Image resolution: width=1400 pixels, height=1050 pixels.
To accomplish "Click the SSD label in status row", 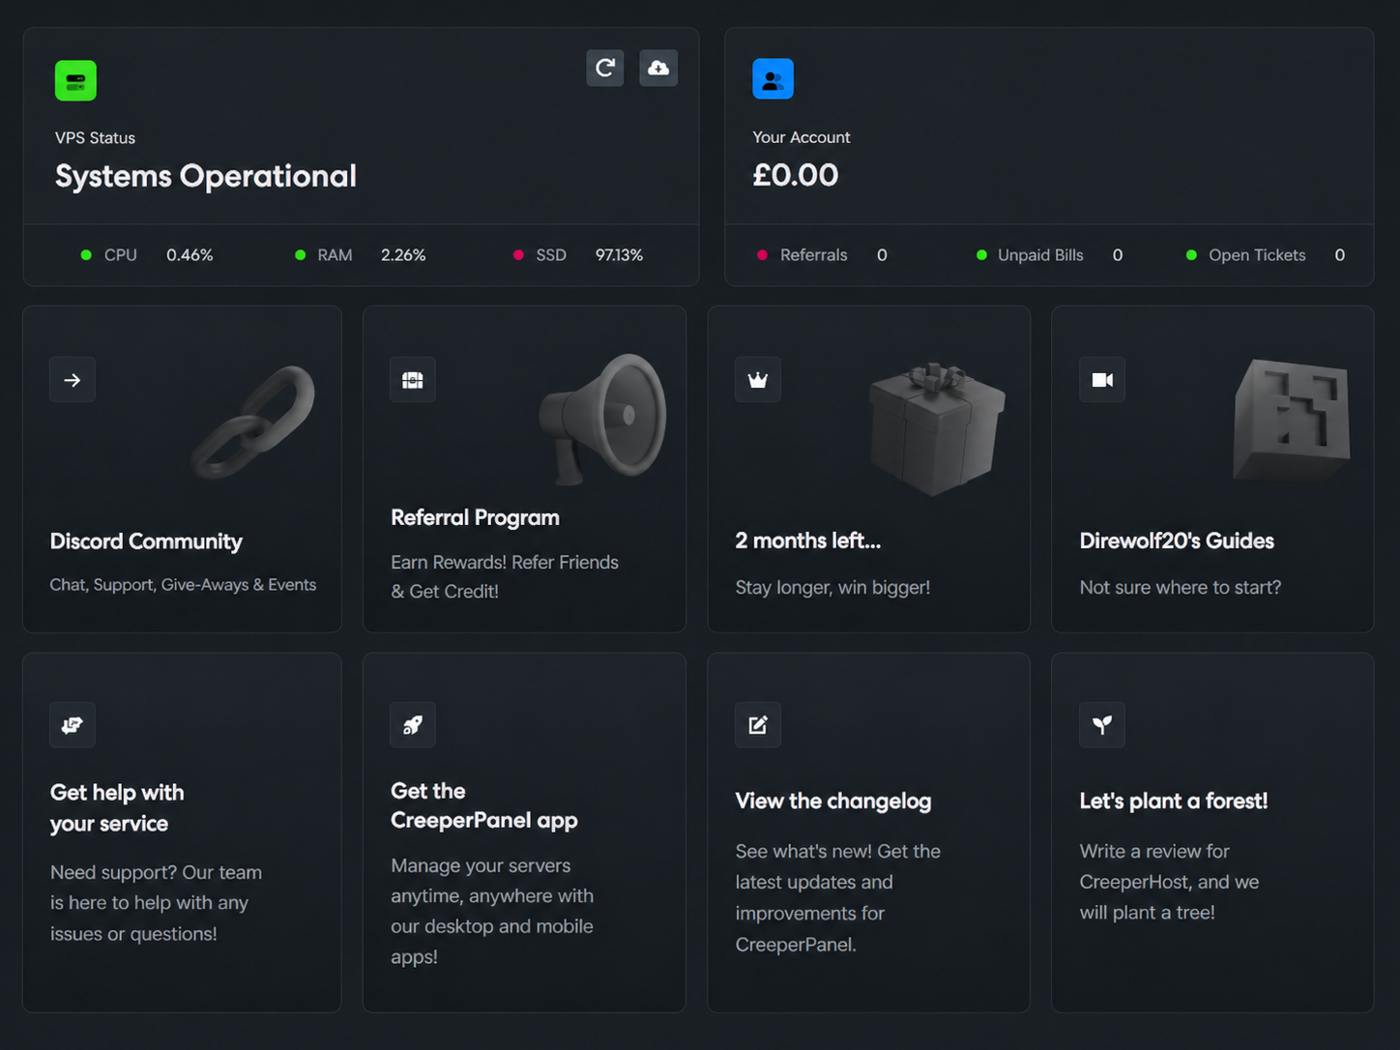I will [551, 255].
